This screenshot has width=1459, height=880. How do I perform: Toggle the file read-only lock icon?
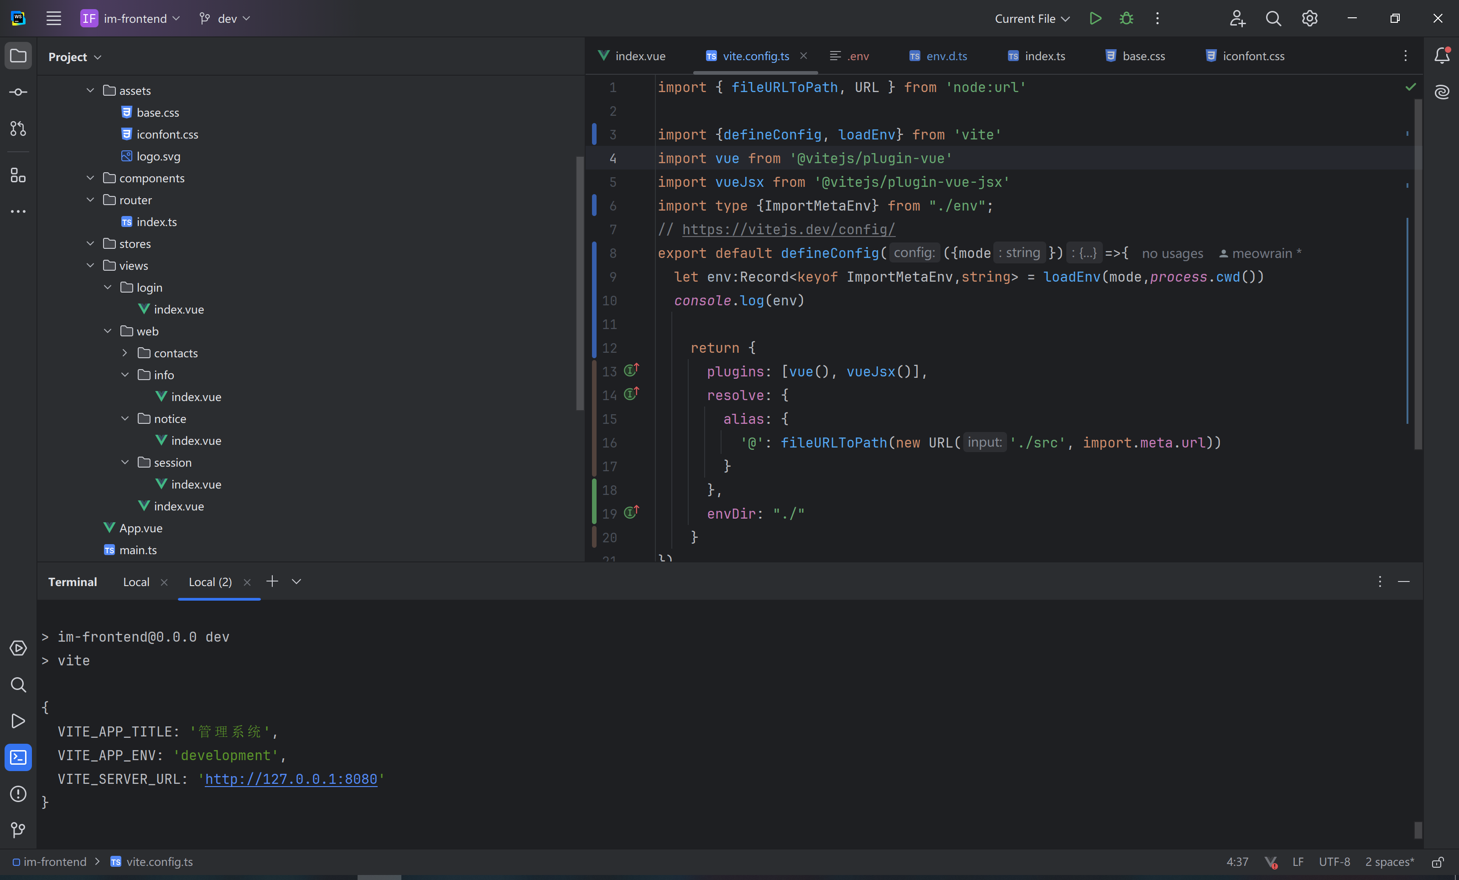click(1437, 862)
